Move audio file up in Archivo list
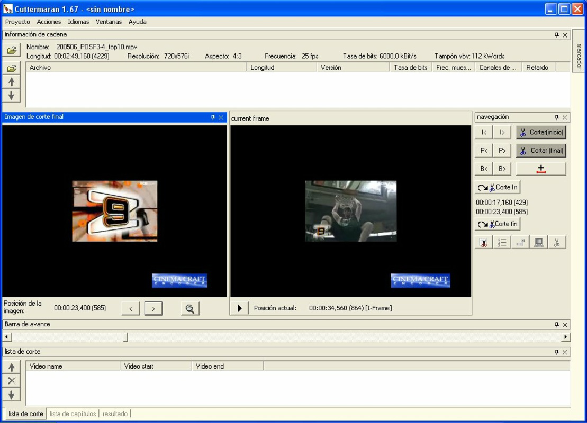The height and width of the screenshot is (423, 587). coord(12,82)
